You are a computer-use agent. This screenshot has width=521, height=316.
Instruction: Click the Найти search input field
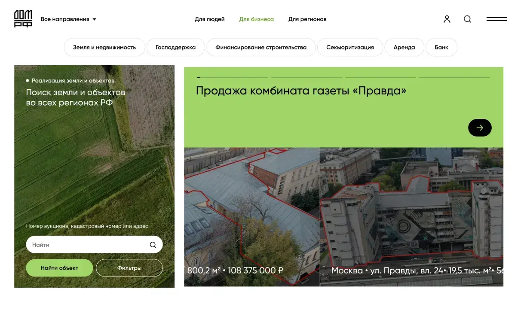94,245
